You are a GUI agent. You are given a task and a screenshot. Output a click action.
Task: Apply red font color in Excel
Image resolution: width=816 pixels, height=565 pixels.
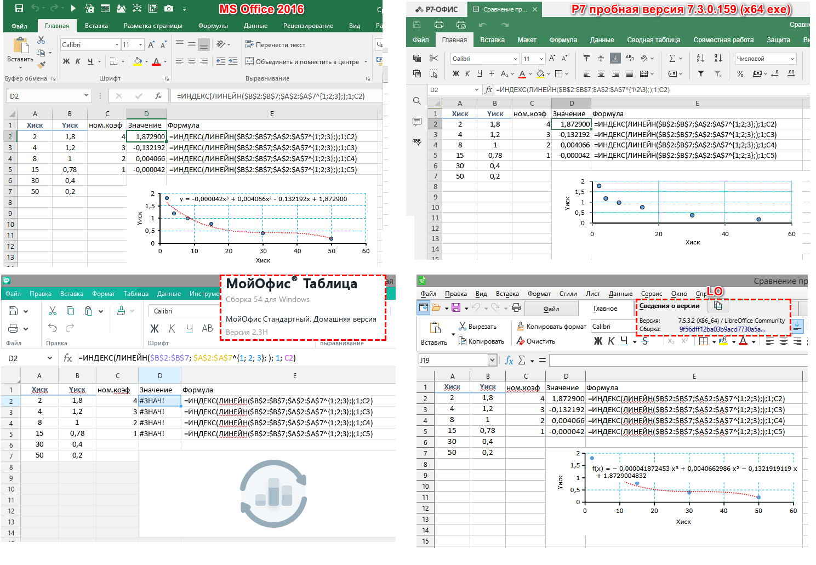click(156, 61)
